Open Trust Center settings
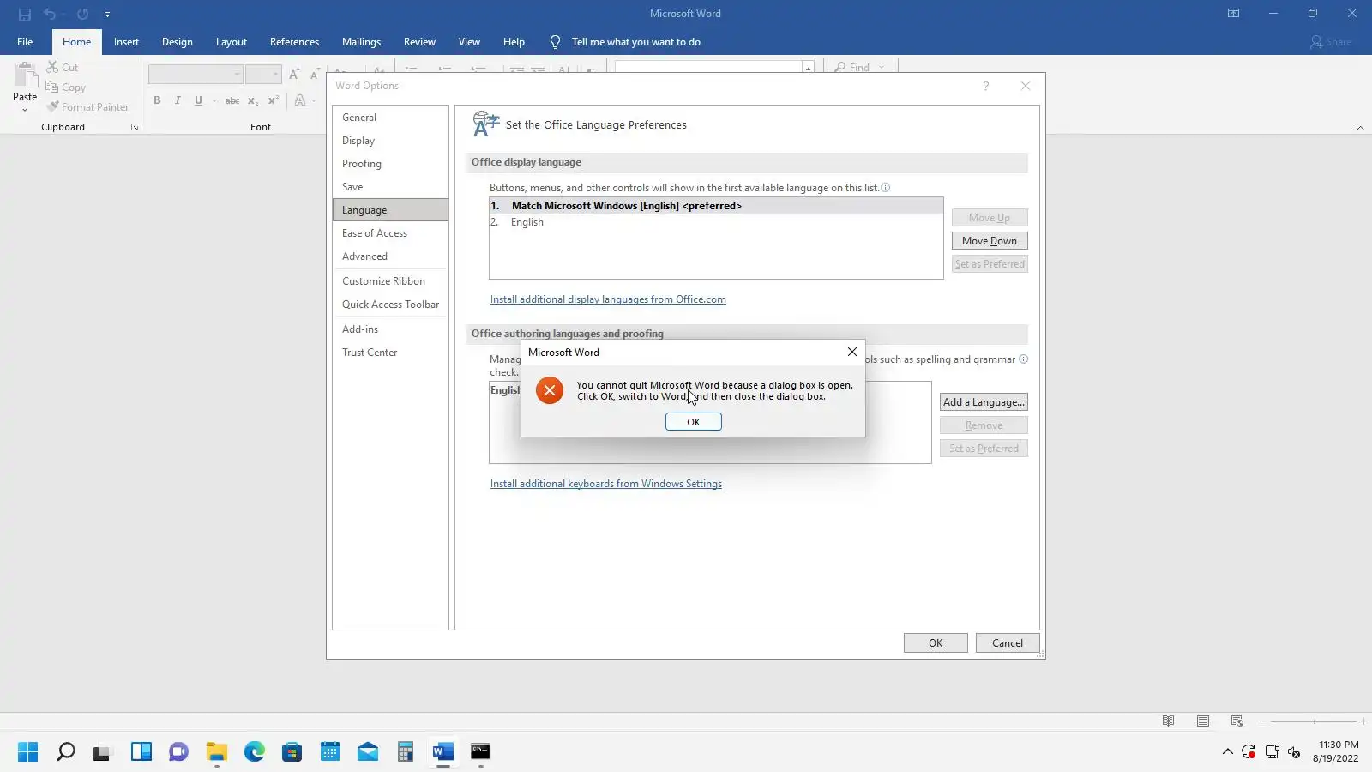 [x=390, y=353]
